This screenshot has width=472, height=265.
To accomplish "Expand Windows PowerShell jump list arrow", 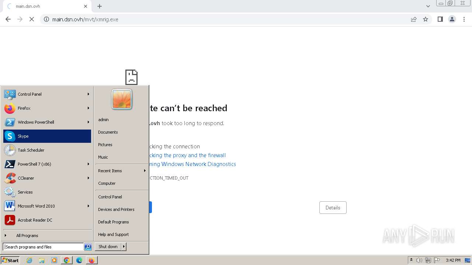I will coord(88,122).
